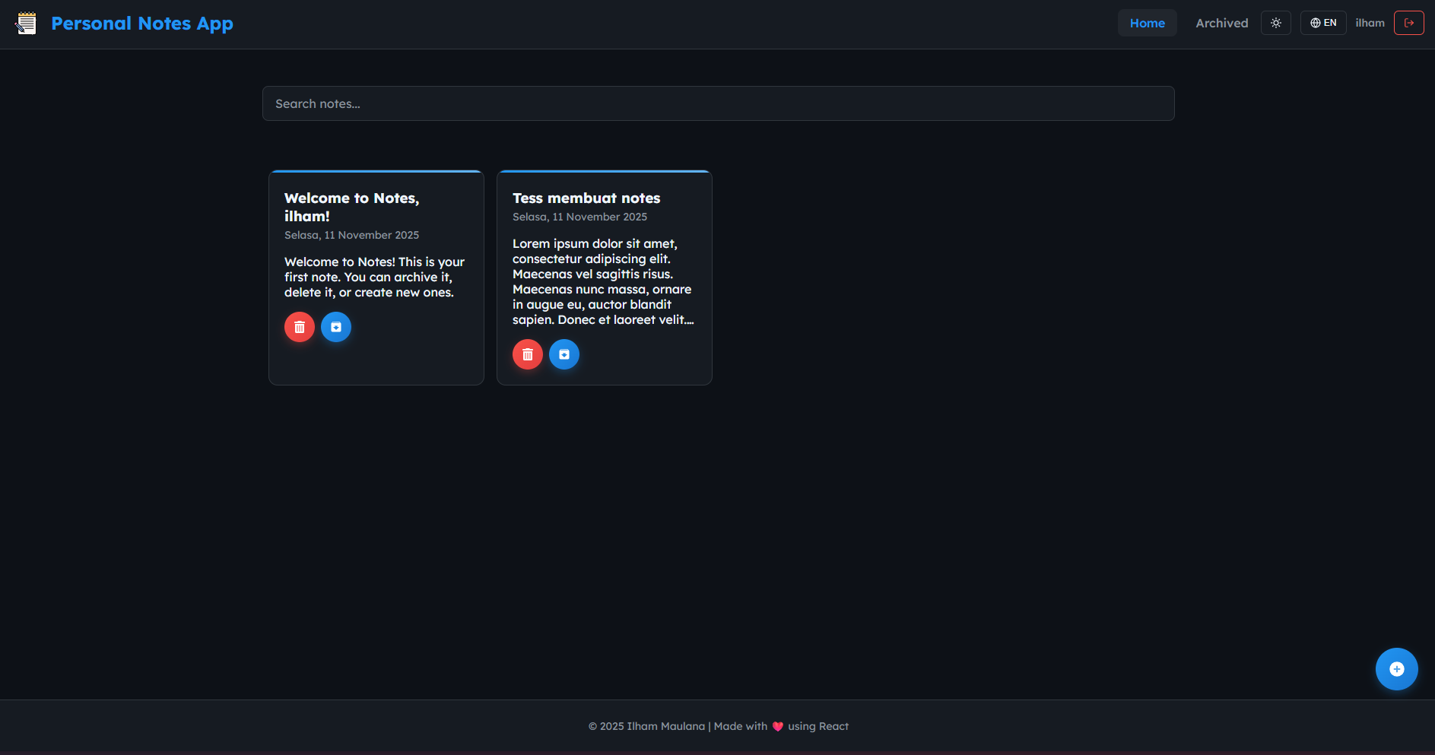Toggle light theme with sun icon

[1276, 23]
